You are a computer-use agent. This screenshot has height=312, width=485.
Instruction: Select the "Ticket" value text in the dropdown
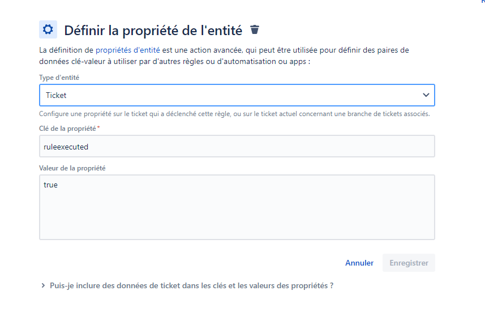(x=56, y=95)
